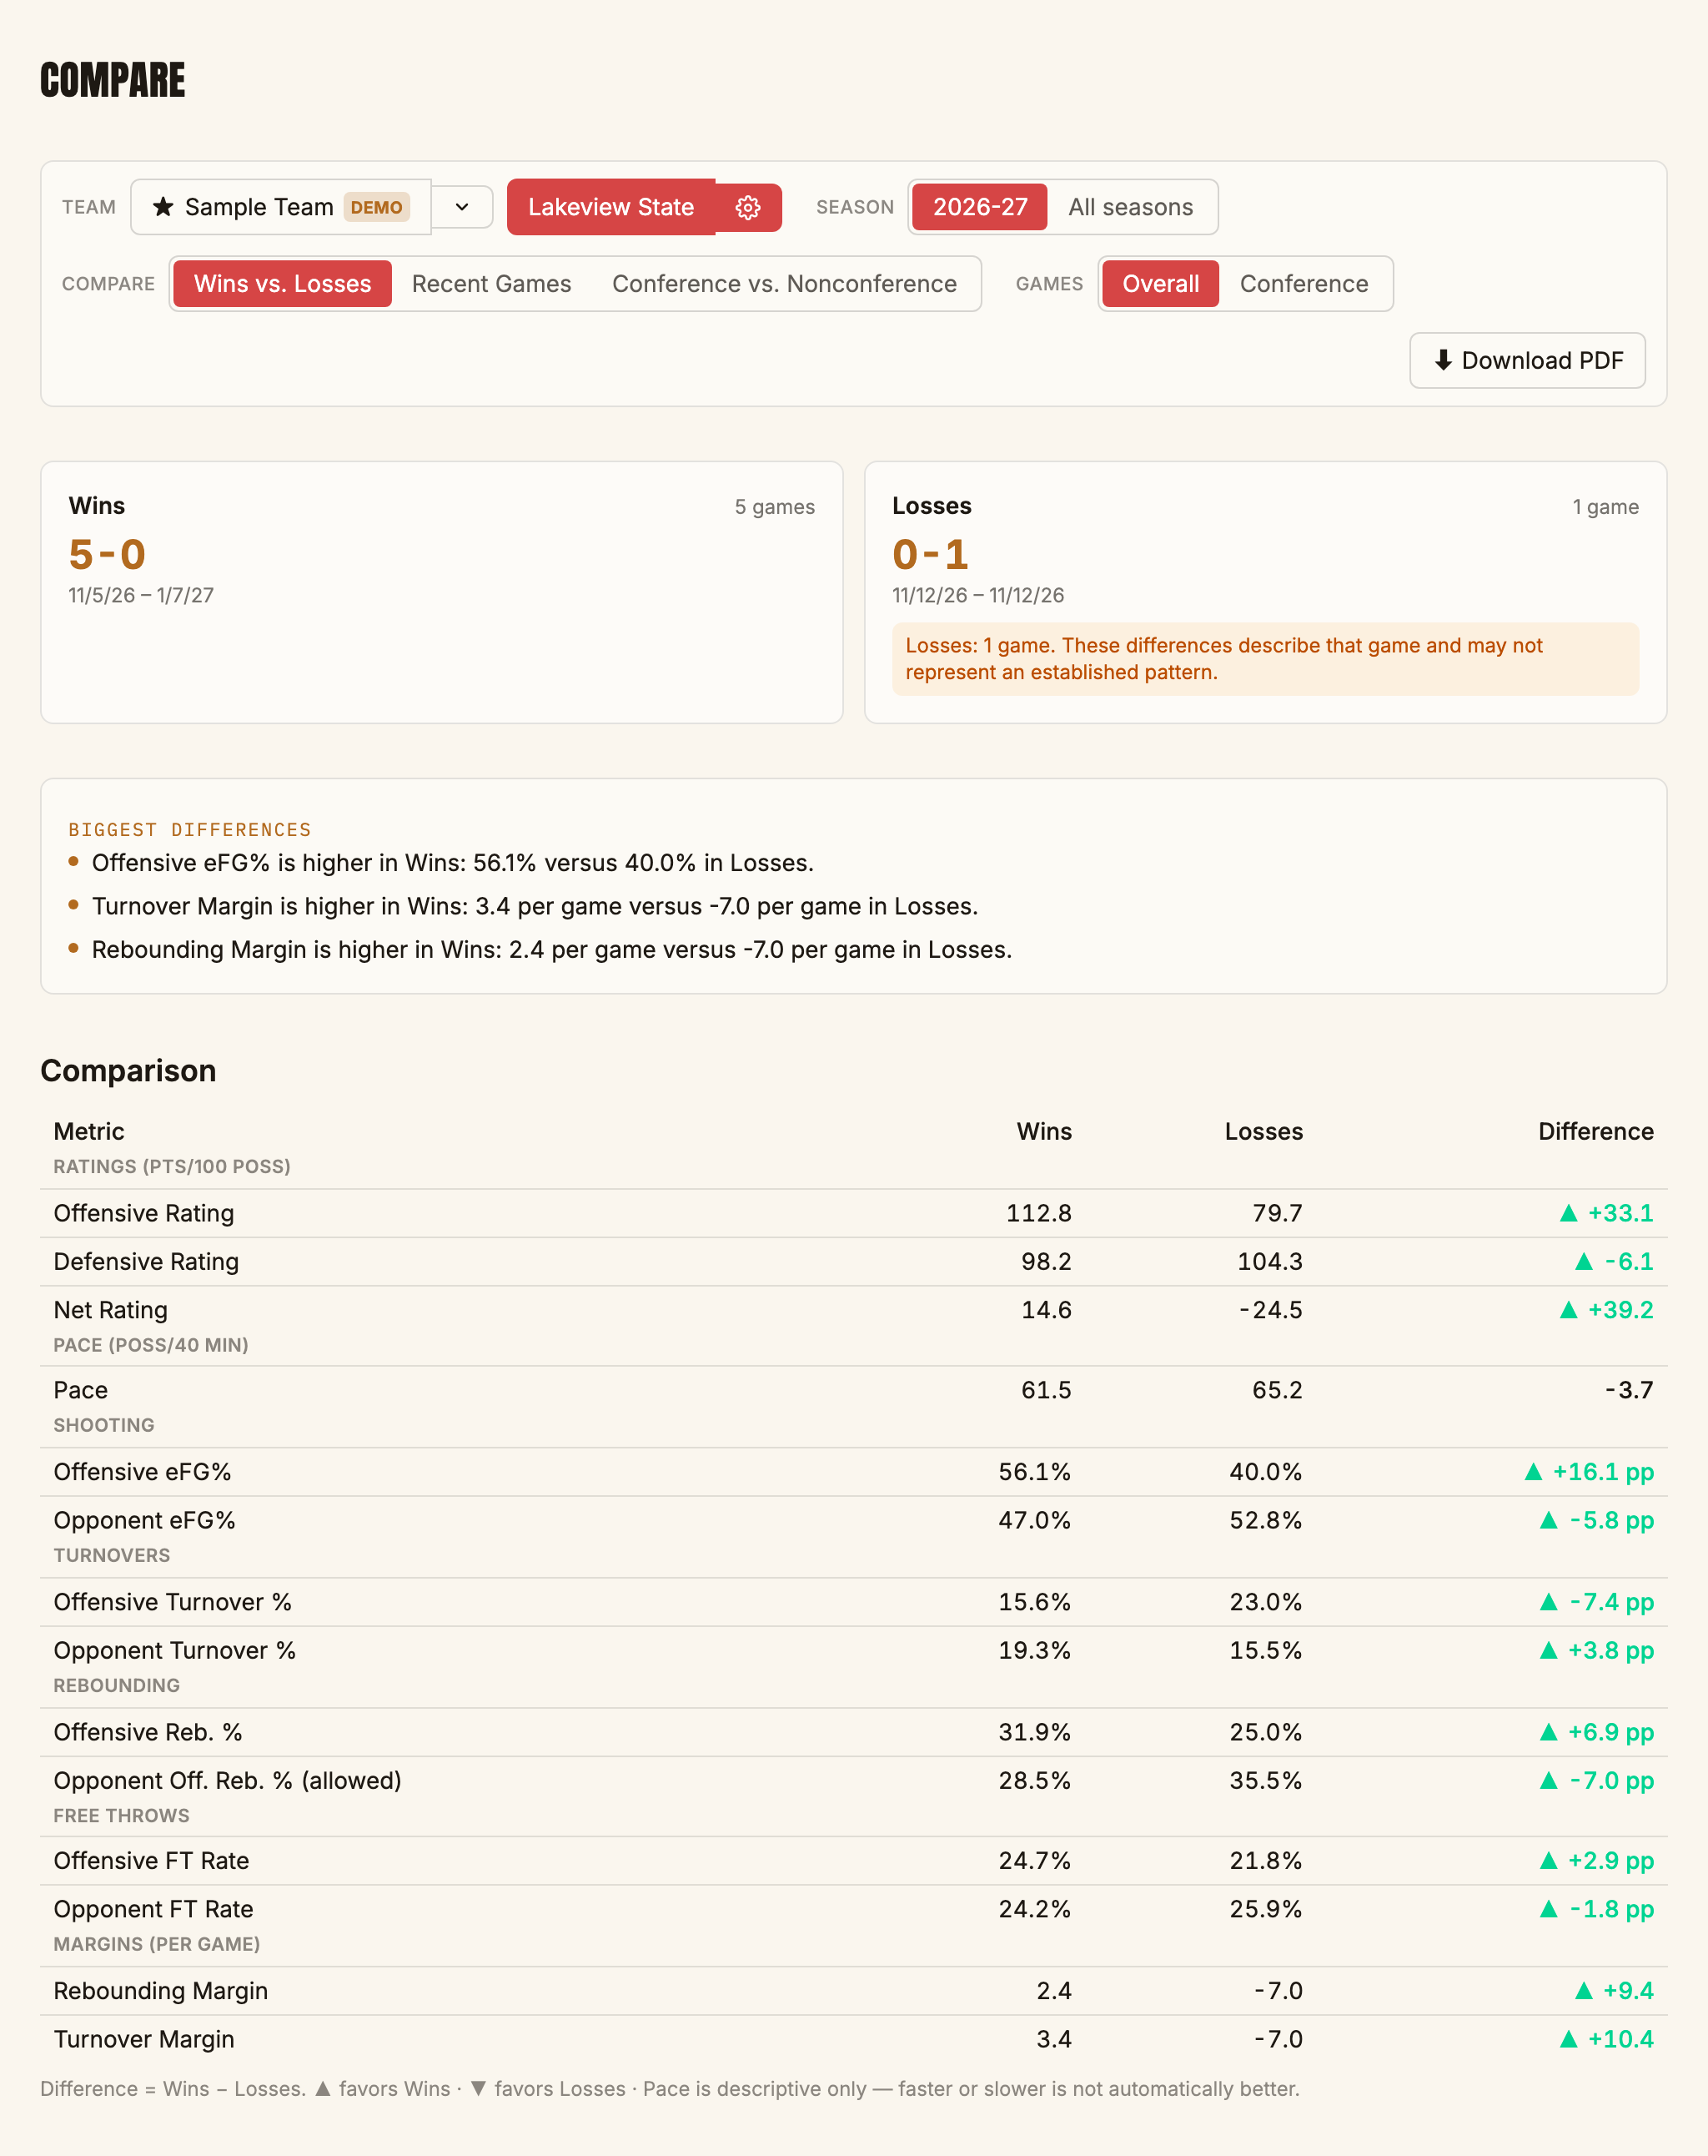Viewport: 1708px width, 2156px height.
Task: Click the star icon beside Sample Team
Action: 163,207
